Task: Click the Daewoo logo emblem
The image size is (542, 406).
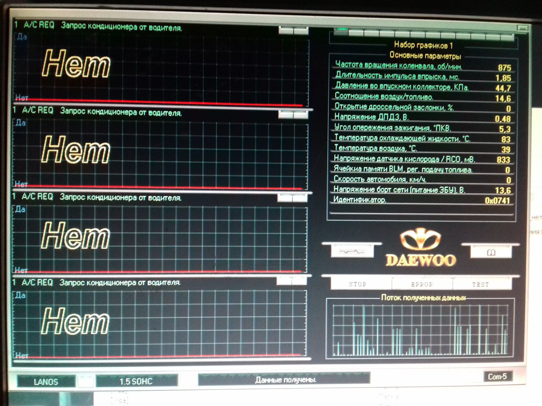Action: tap(420, 239)
